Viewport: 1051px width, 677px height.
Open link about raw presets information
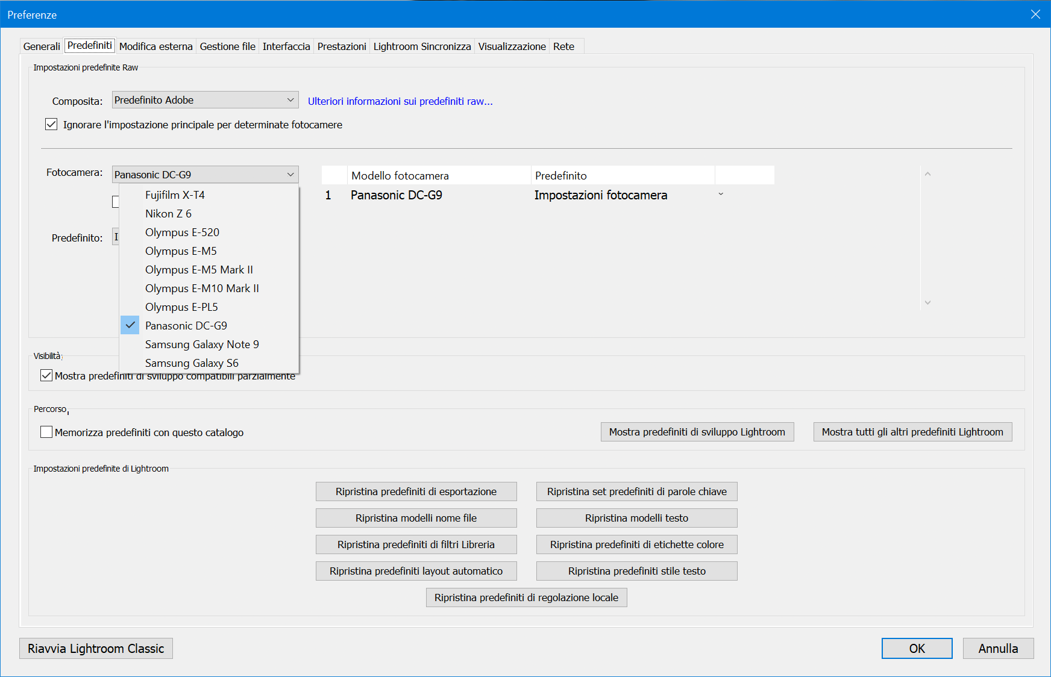[400, 101]
